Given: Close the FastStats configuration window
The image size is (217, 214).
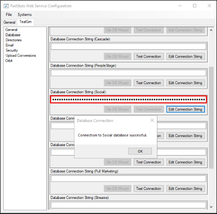Looking at the screenshot, I should [209, 6].
